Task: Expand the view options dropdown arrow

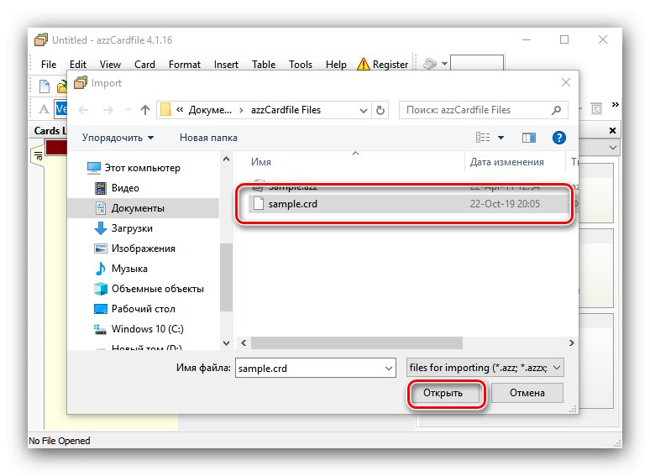Action: [501, 138]
